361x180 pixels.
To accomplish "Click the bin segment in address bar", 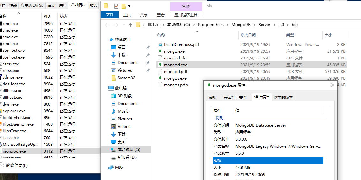I will 295,25.
